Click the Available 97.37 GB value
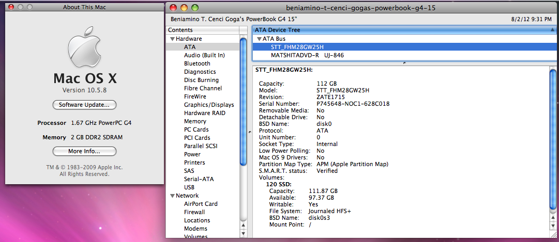Image resolution: width=559 pixels, height=242 pixels. pos(321,198)
